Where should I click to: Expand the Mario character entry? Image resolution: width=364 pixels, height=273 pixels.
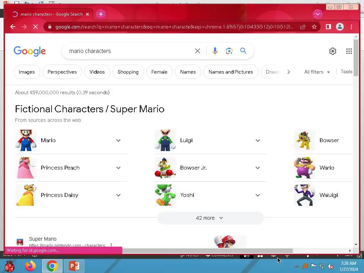click(118, 140)
